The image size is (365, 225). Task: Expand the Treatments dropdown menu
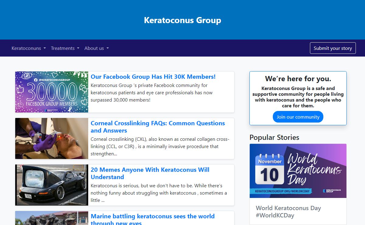pyautogui.click(x=65, y=48)
